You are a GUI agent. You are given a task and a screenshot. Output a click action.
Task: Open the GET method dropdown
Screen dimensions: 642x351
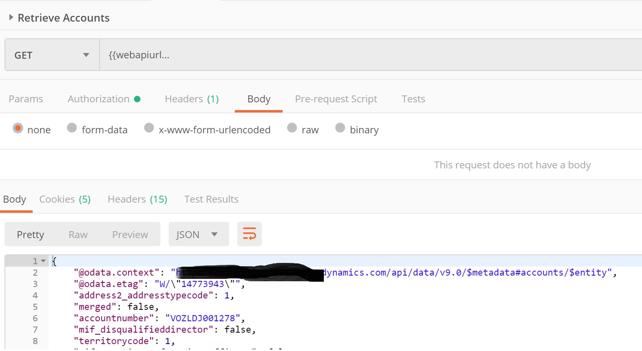pos(52,55)
